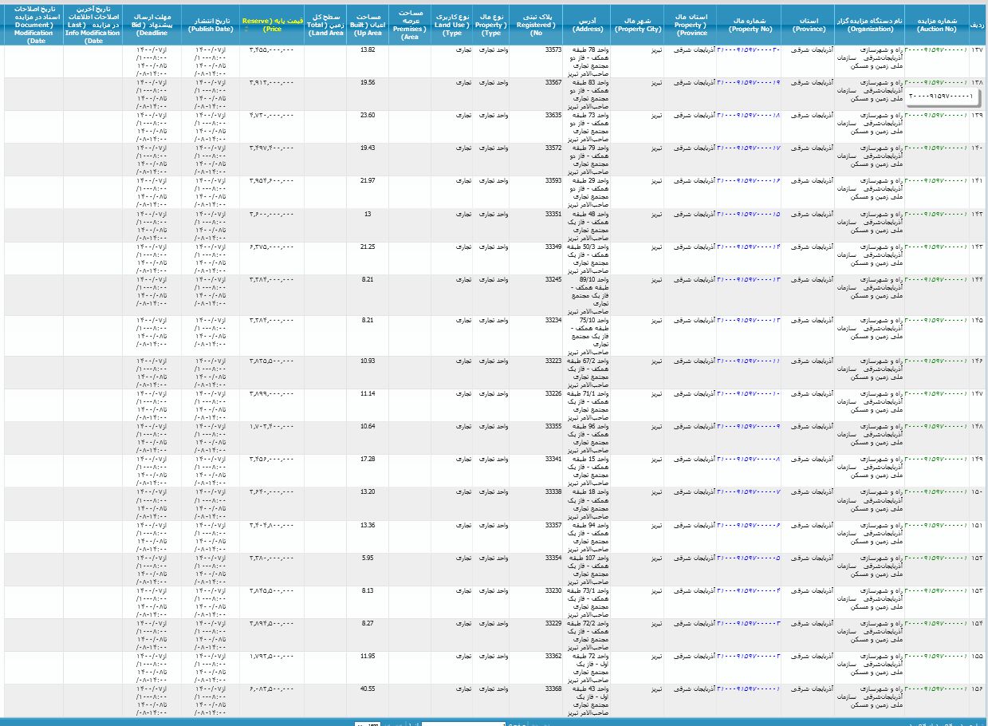This screenshot has height=726, width=988.
Task: Click the pager text field at bottom
Action: click(x=463, y=723)
